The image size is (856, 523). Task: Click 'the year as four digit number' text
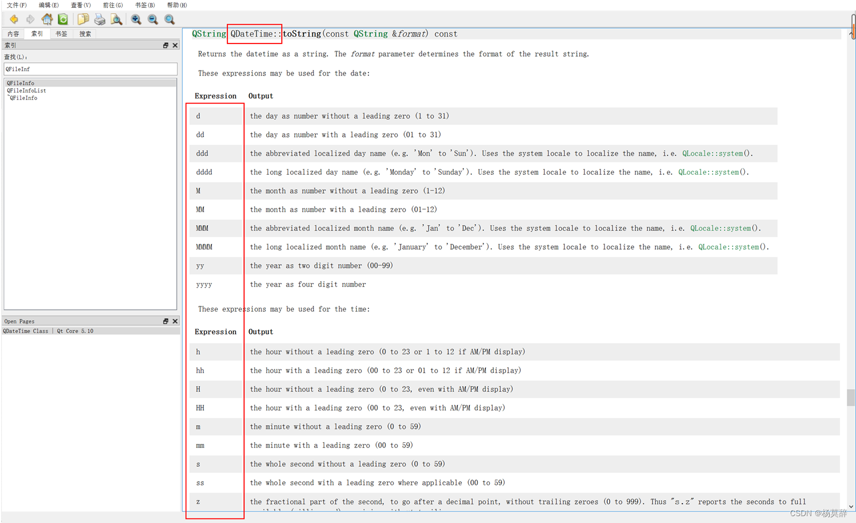tap(308, 285)
